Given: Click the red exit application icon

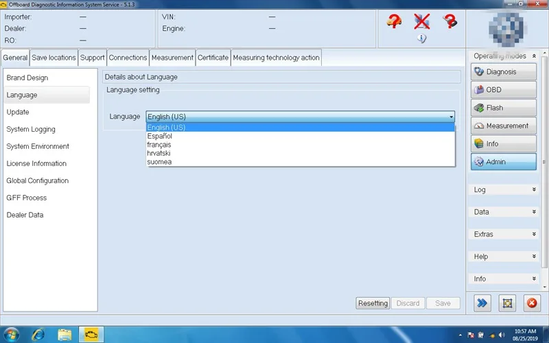Looking at the screenshot, I should click(x=532, y=303).
